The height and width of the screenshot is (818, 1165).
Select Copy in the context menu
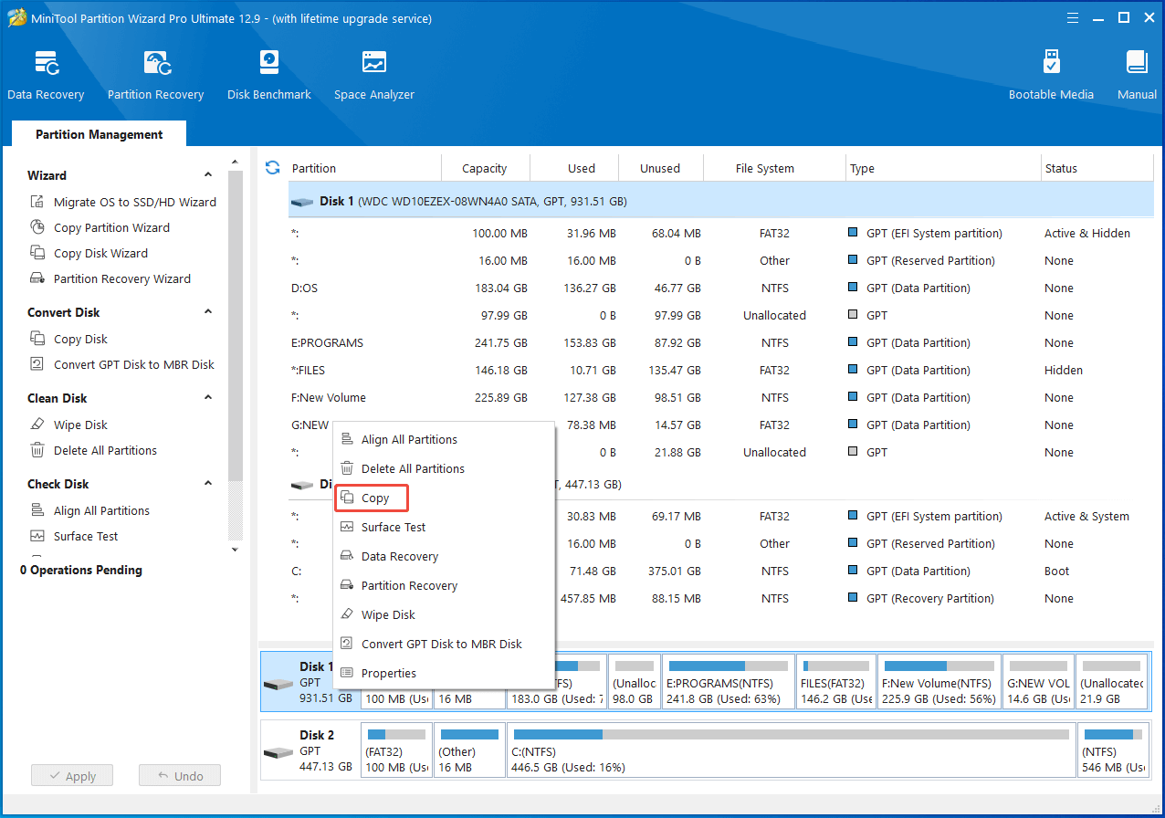[372, 498]
